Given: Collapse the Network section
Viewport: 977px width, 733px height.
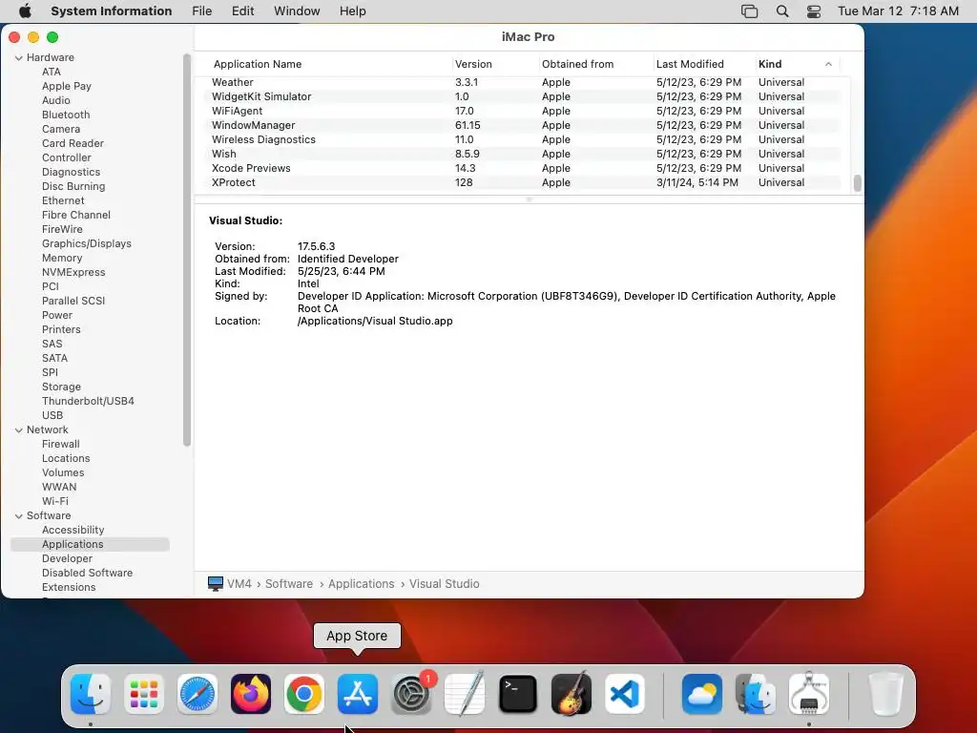Looking at the screenshot, I should [x=19, y=430].
